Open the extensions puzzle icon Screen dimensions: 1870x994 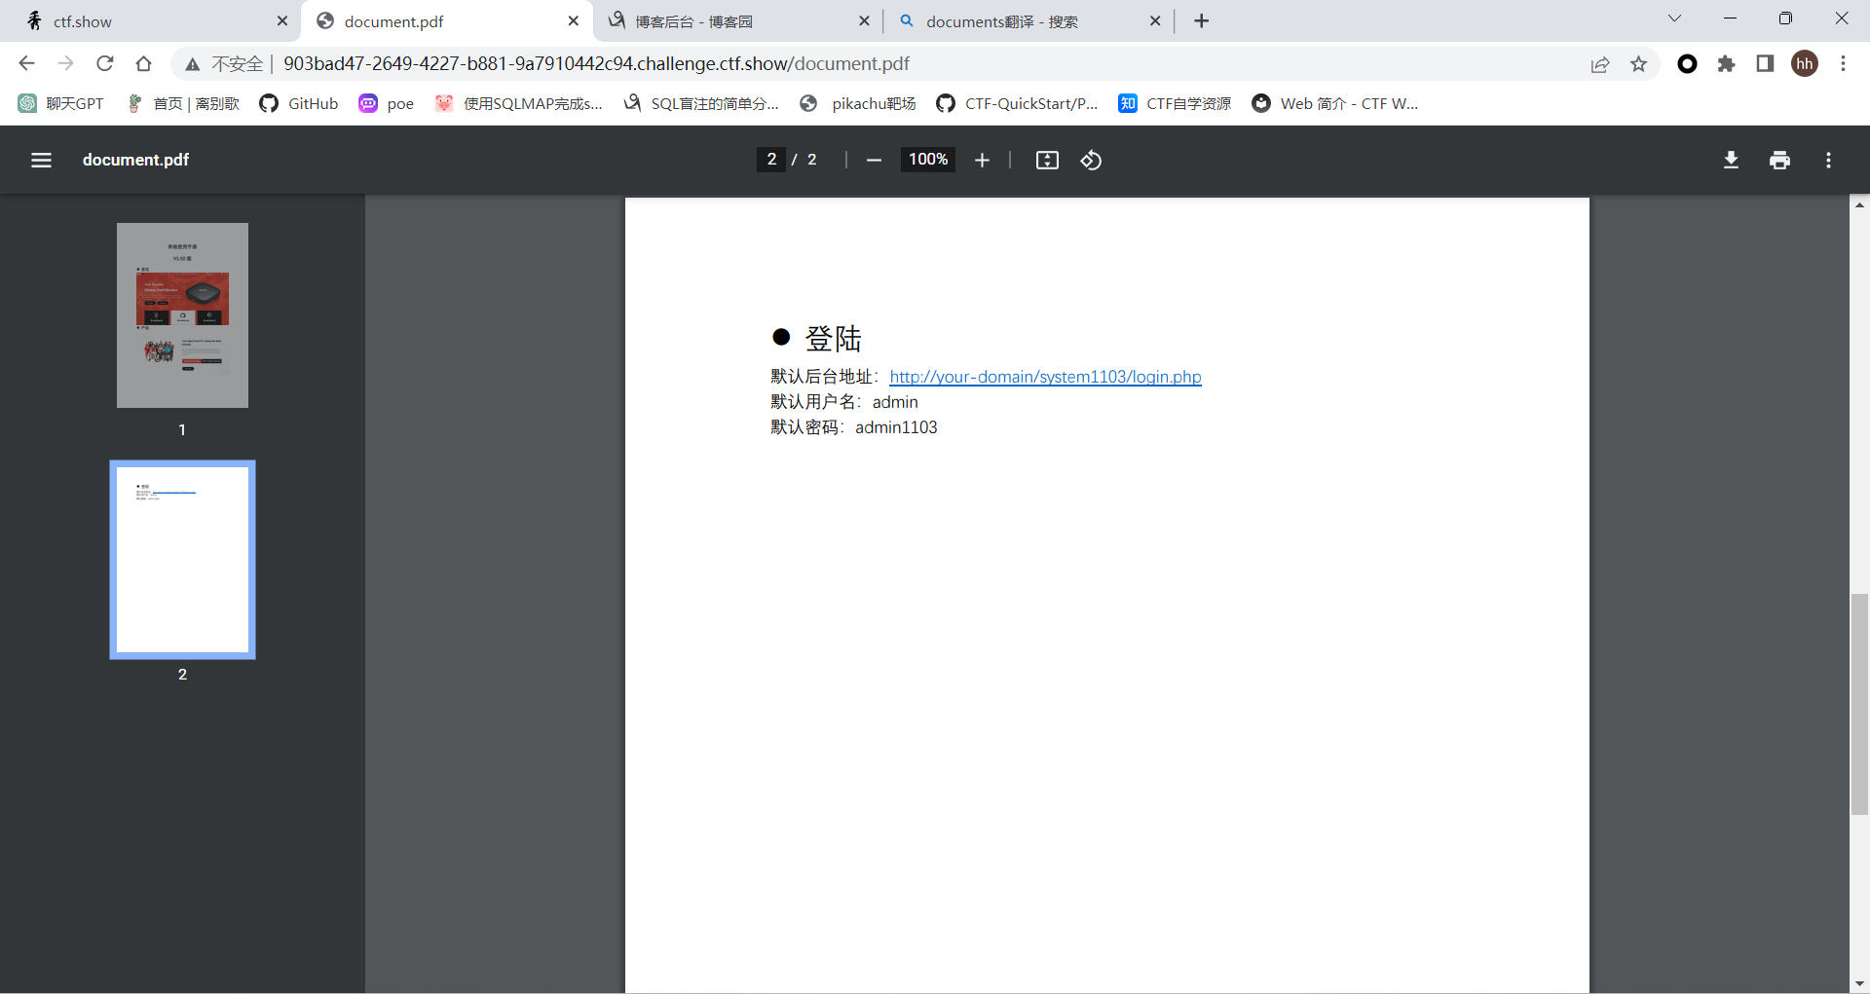point(1726,64)
